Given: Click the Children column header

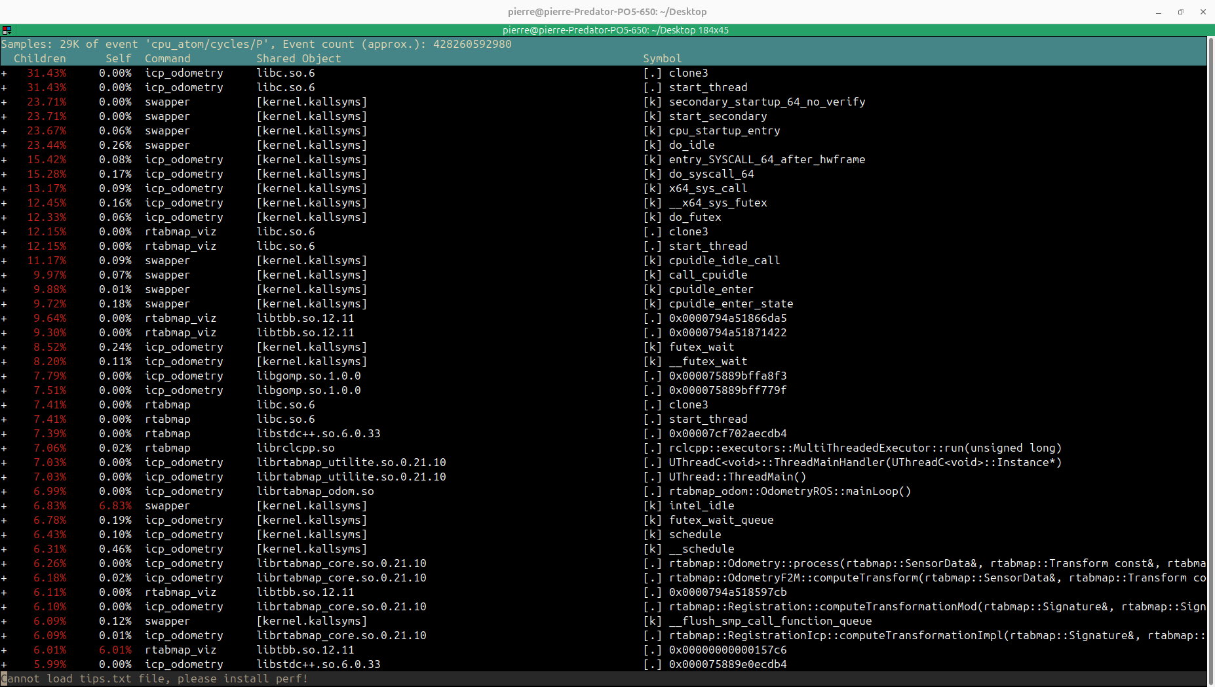Looking at the screenshot, I should [39, 58].
